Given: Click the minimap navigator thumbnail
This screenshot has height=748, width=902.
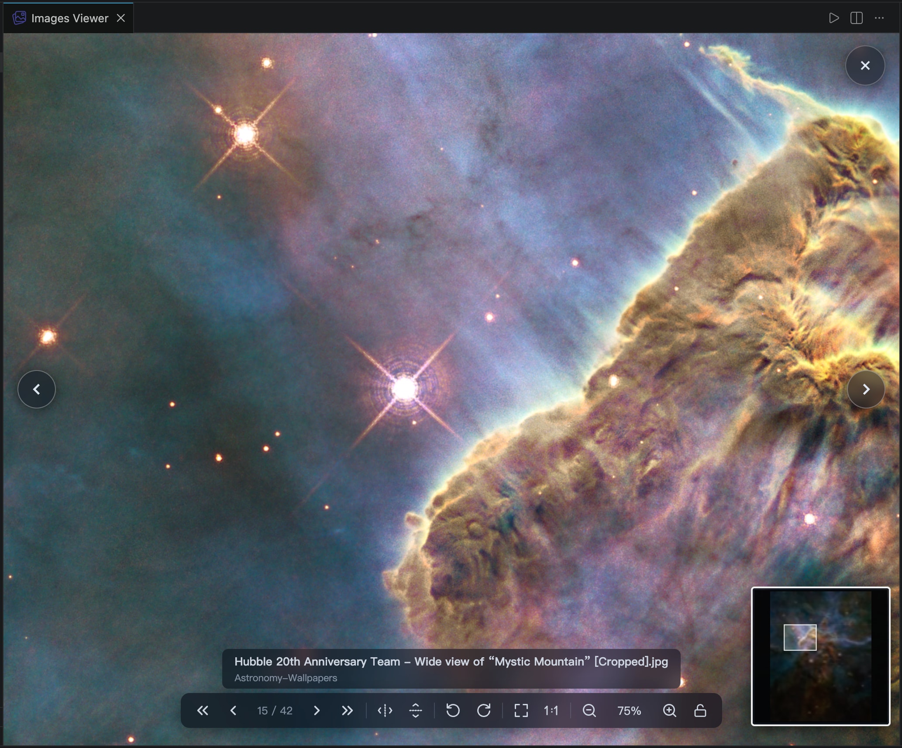Looking at the screenshot, I should coord(821,657).
